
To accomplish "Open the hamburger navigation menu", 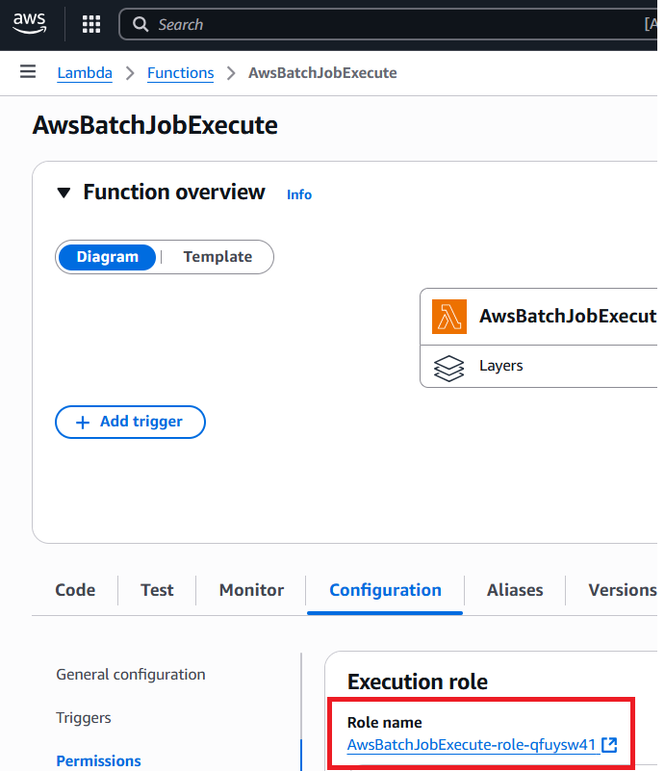I will click(28, 72).
